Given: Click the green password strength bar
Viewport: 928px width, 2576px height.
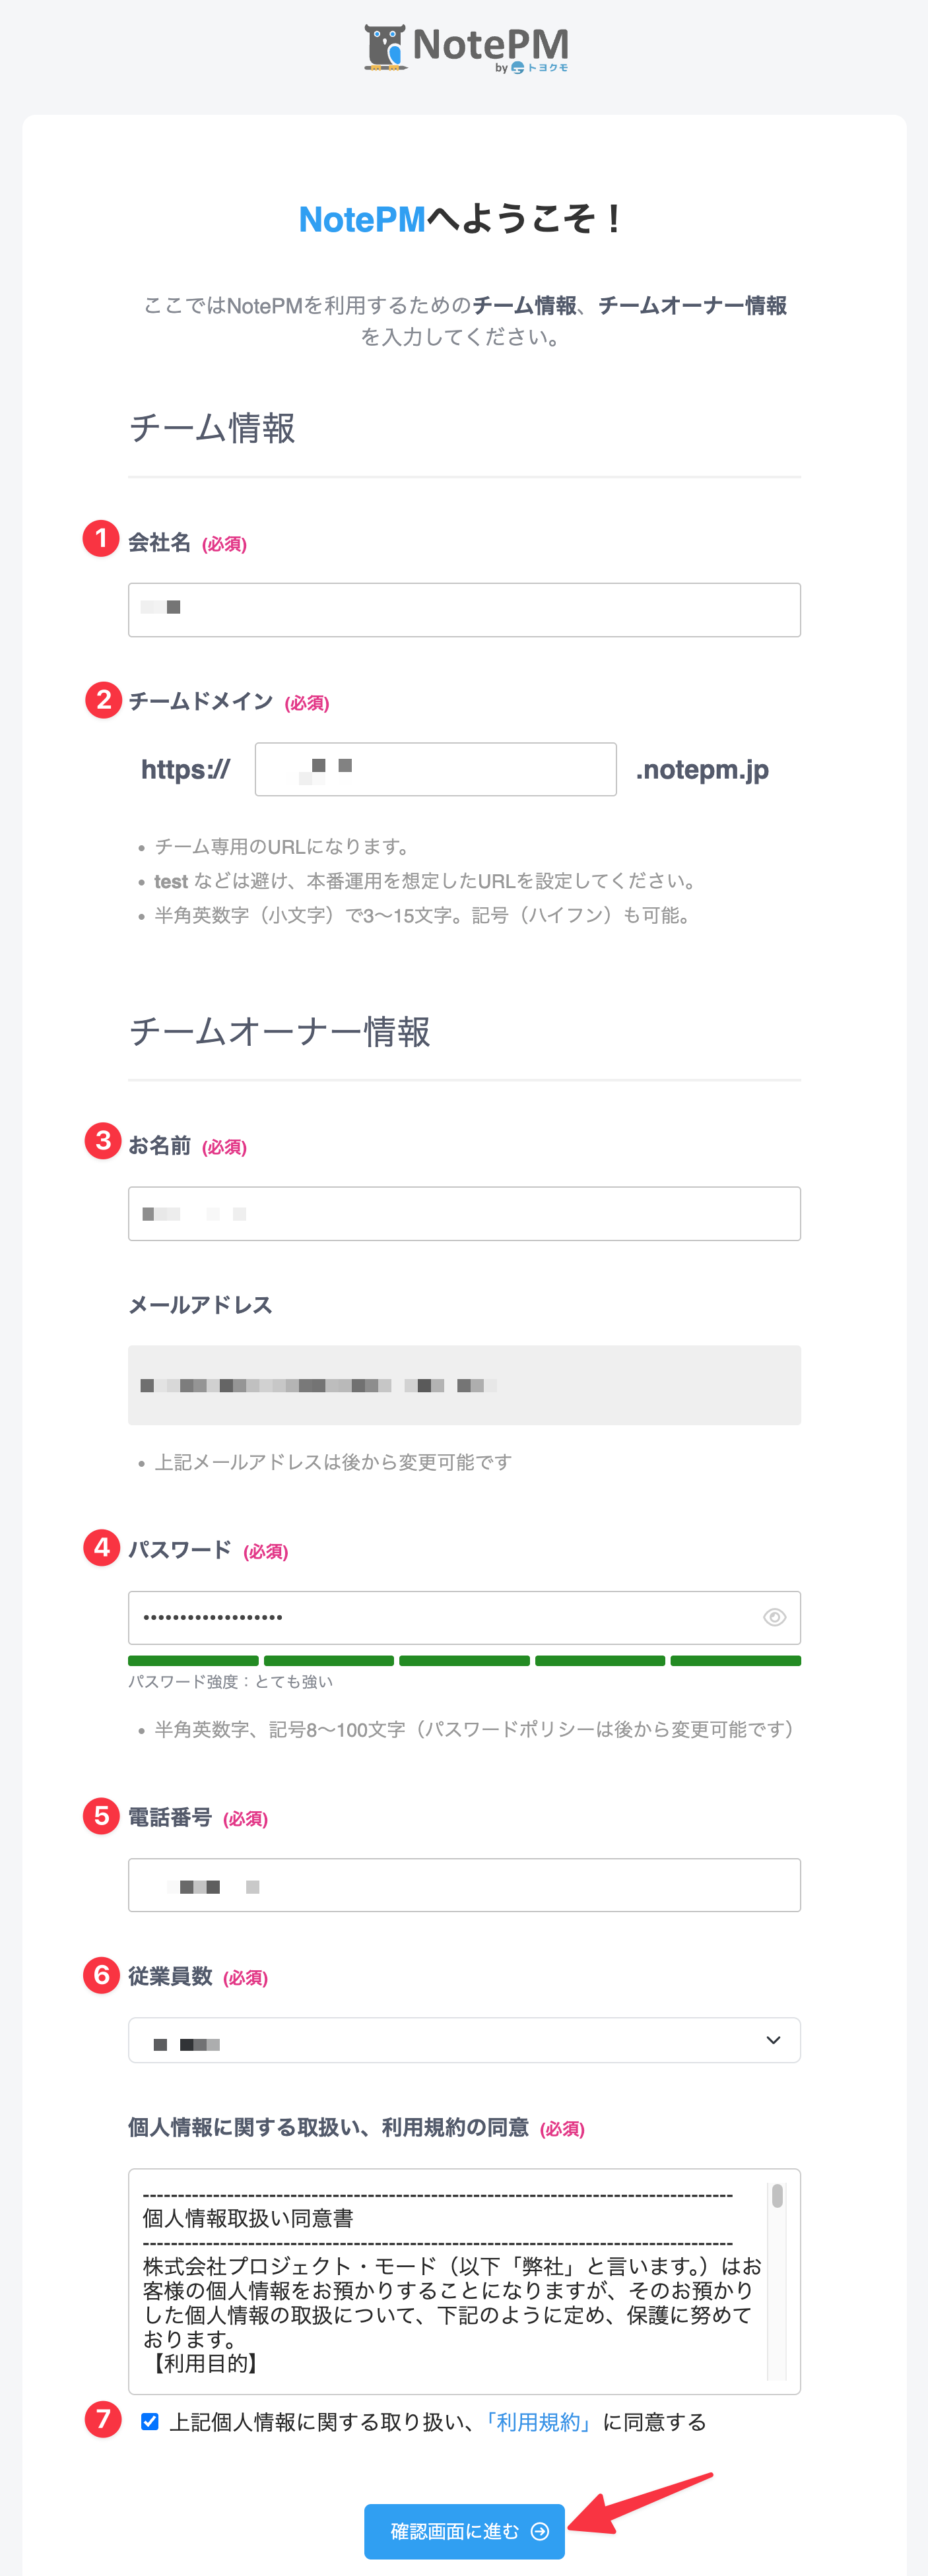Looking at the screenshot, I should click(x=464, y=1661).
